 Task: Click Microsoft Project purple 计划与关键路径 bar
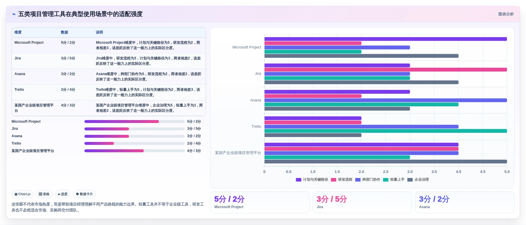click(386, 39)
